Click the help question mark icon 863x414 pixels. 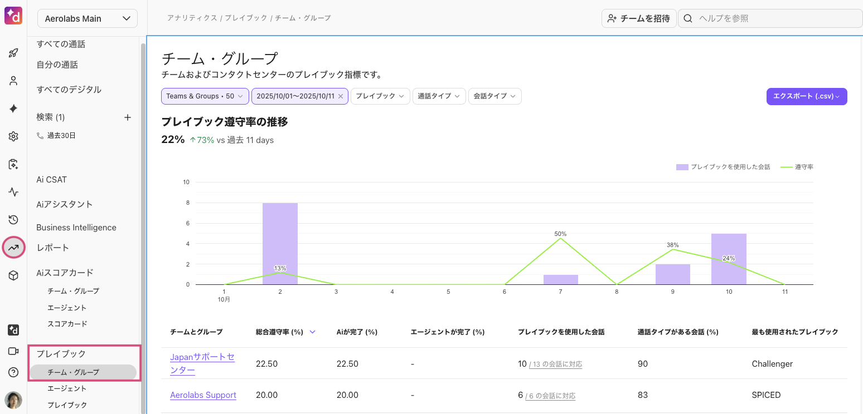[x=13, y=372]
